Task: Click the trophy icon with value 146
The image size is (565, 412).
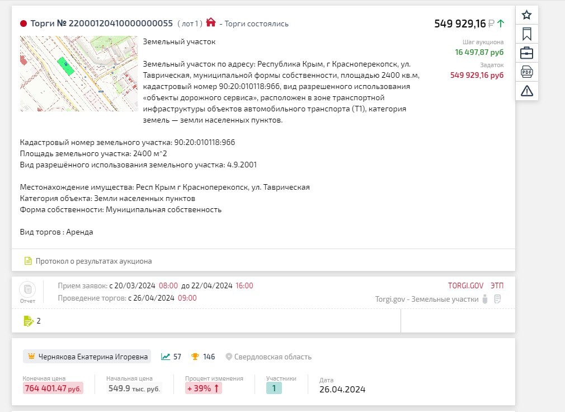Action: click(x=195, y=357)
